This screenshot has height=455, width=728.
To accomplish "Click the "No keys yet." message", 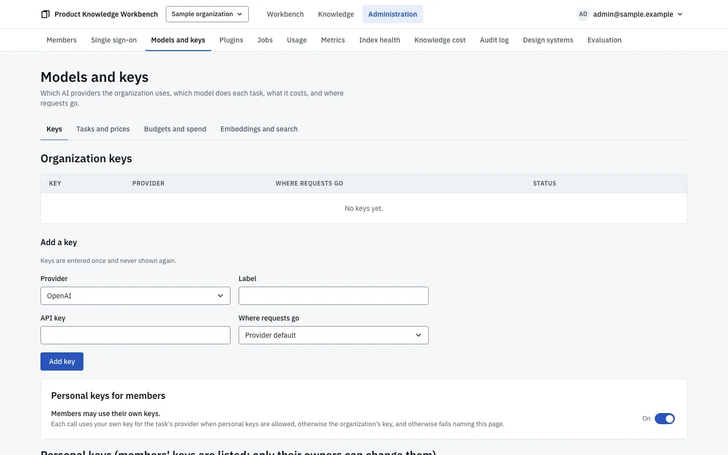I will [364, 208].
